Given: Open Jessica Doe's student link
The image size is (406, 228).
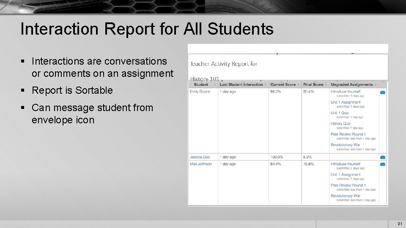Looking at the screenshot, I should point(200,157).
